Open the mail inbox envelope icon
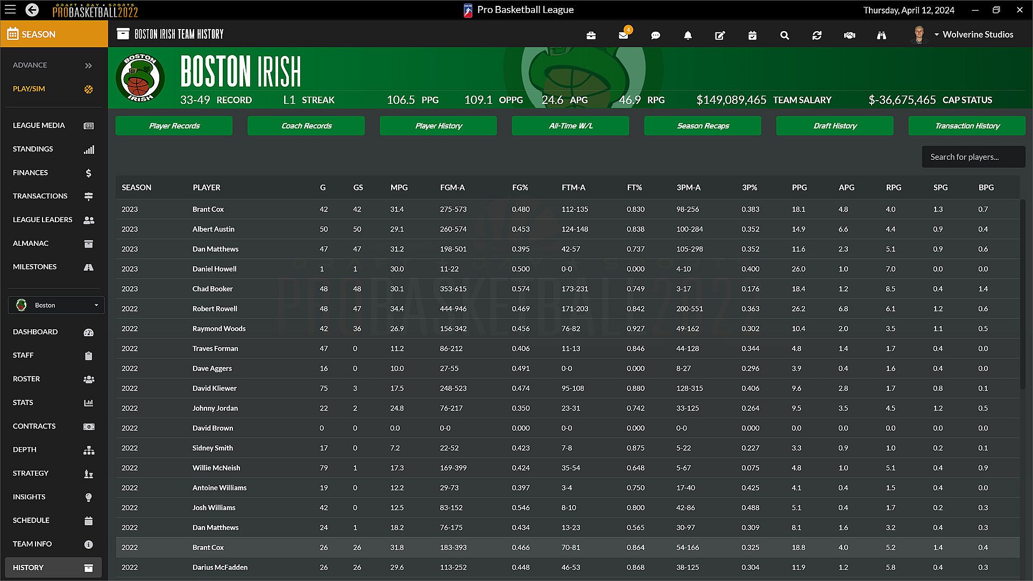This screenshot has height=581, width=1033. (x=623, y=36)
